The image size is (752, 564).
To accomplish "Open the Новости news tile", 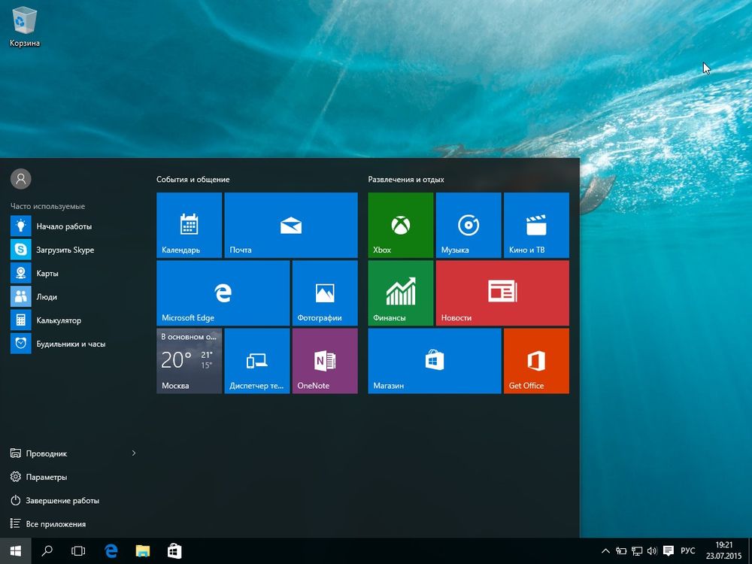I will pyautogui.click(x=502, y=293).
